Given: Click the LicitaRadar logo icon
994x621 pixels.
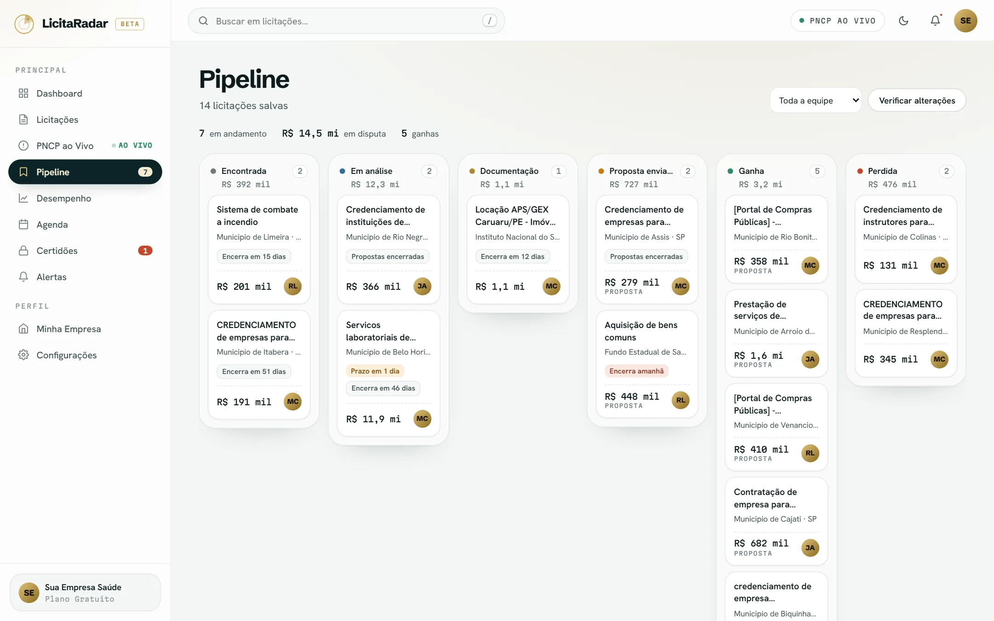Looking at the screenshot, I should [24, 23].
